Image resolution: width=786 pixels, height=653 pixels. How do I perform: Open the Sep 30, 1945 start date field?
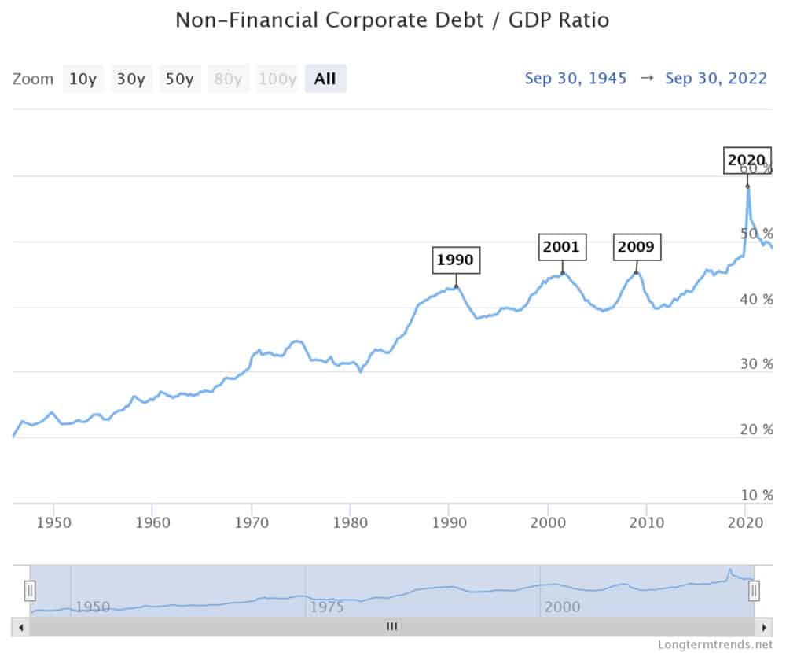click(x=576, y=78)
